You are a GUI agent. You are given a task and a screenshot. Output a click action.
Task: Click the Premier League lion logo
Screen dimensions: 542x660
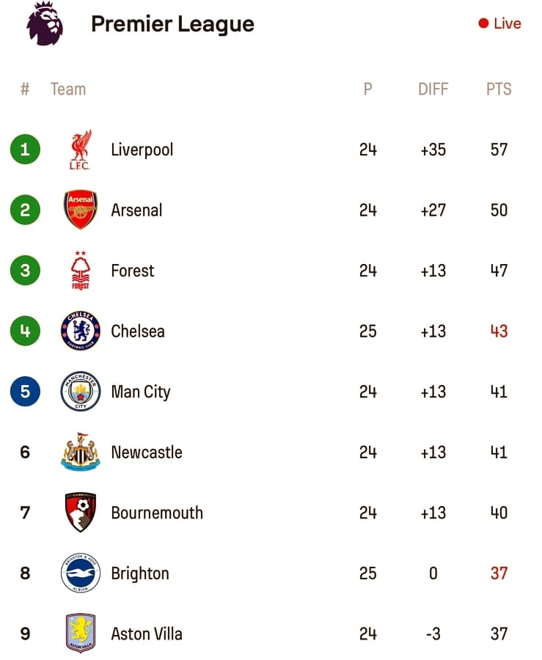(x=45, y=23)
